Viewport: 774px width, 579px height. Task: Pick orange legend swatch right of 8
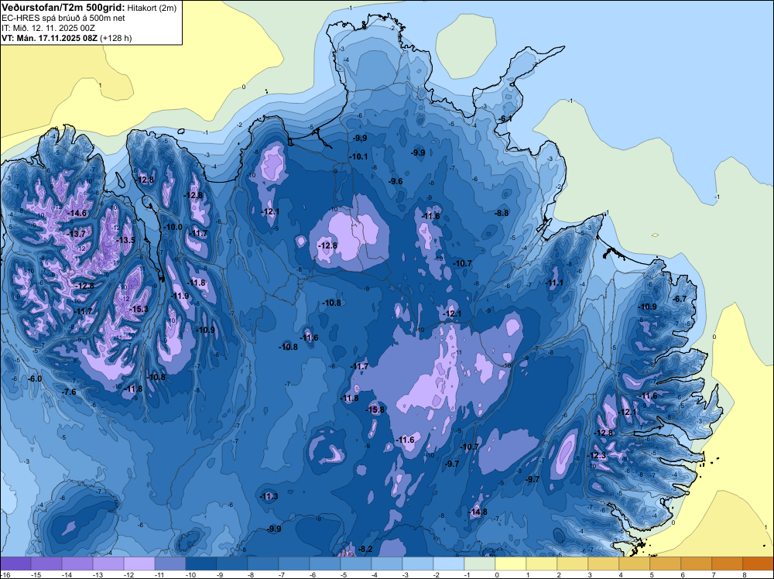coord(759,564)
